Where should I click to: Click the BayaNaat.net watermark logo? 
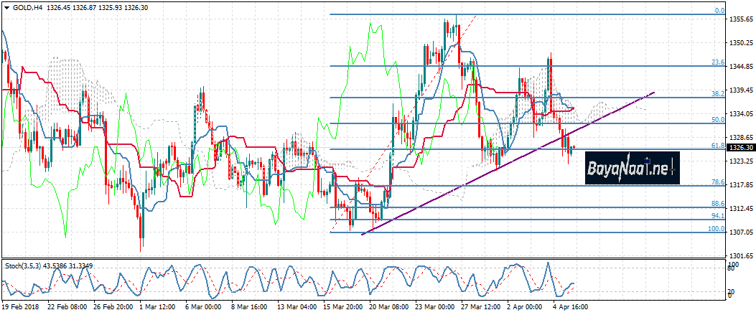pos(631,169)
